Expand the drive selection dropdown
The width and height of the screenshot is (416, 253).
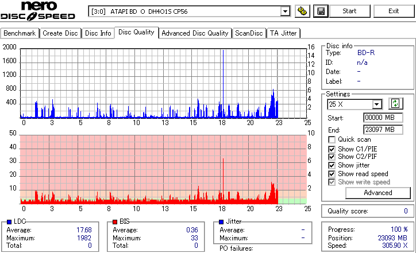point(285,11)
